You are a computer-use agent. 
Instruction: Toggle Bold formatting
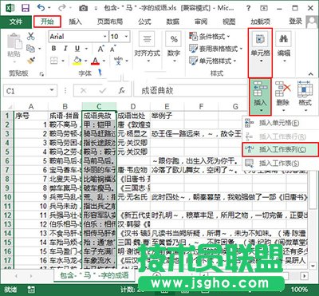54,49
